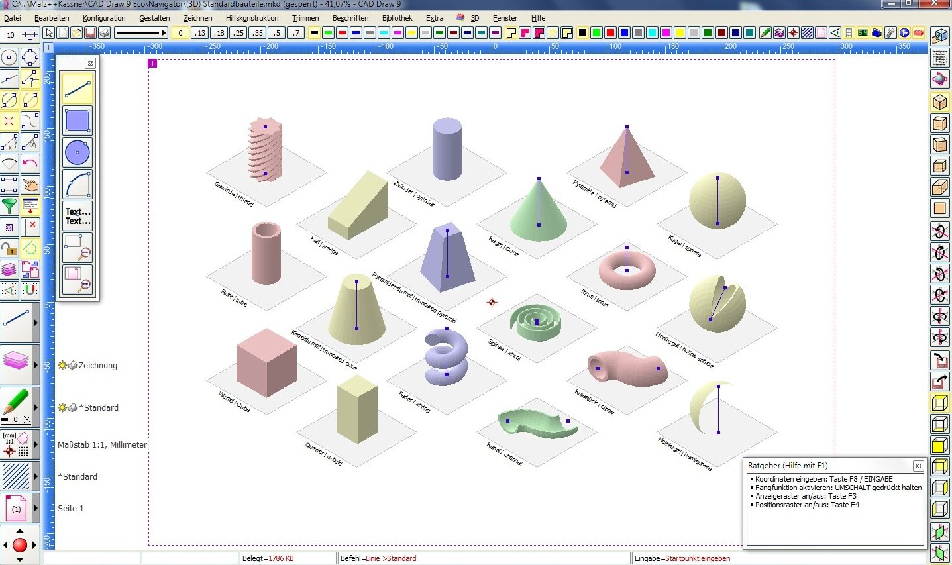The image size is (952, 565).
Task: Set line width to .7
Action: point(296,32)
